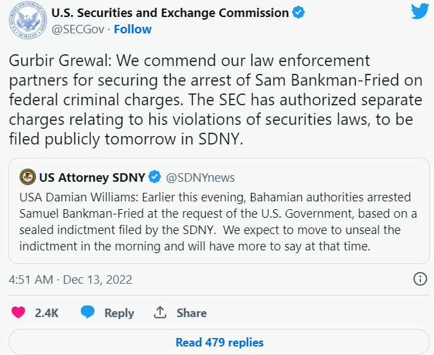
Task: Click the Share text label
Action: coord(192,313)
